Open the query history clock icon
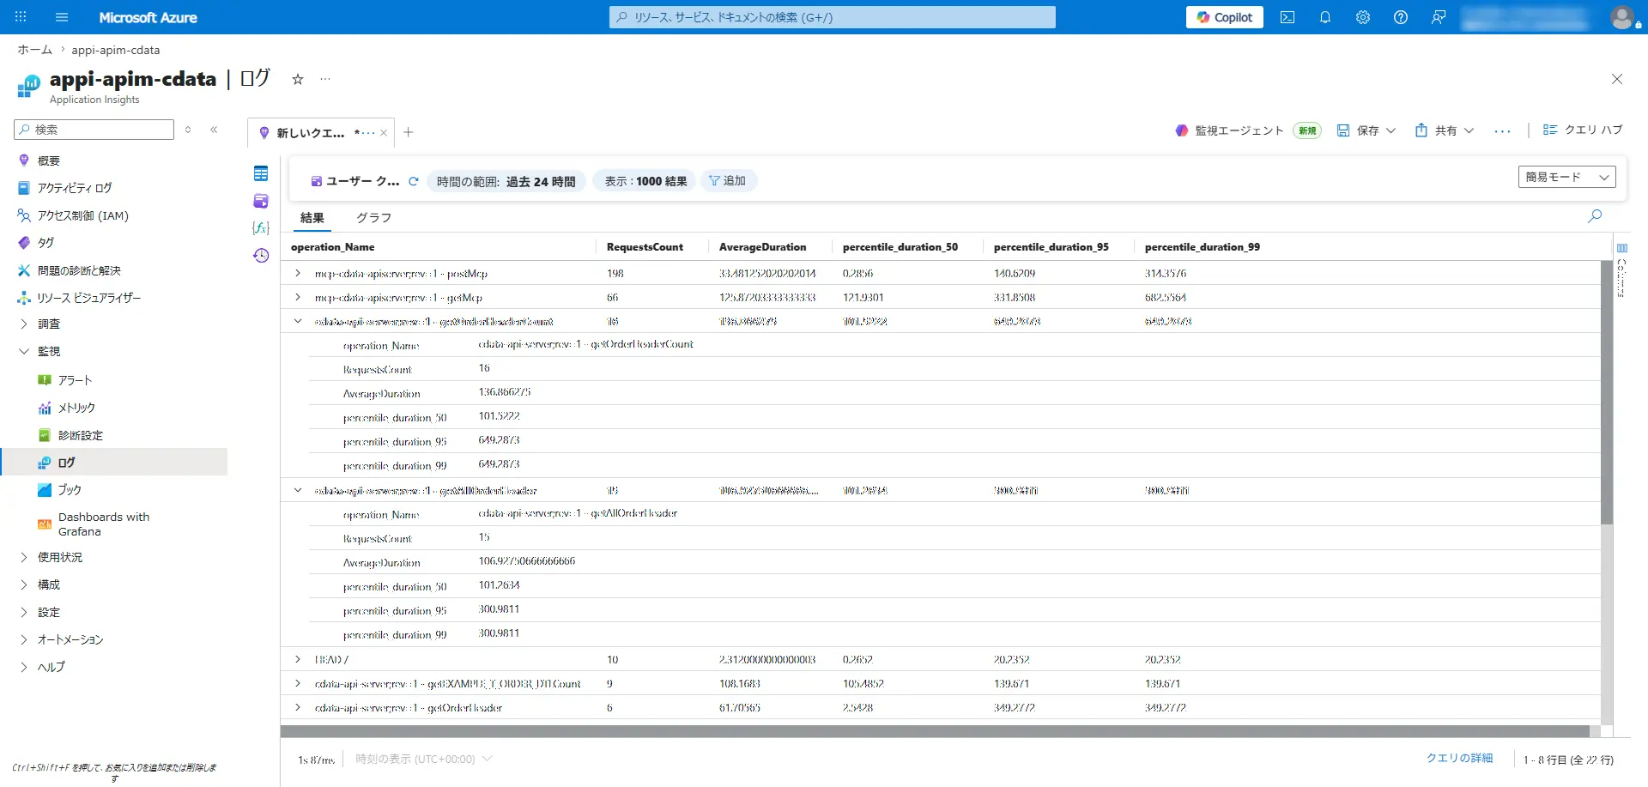Viewport: 1648px width, 787px height. [x=261, y=256]
